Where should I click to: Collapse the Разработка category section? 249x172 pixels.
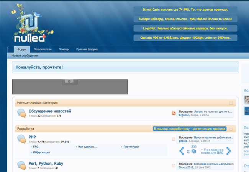[x=231, y=129]
